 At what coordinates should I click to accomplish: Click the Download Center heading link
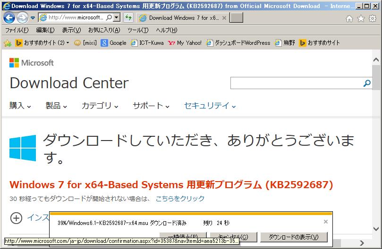[69, 83]
